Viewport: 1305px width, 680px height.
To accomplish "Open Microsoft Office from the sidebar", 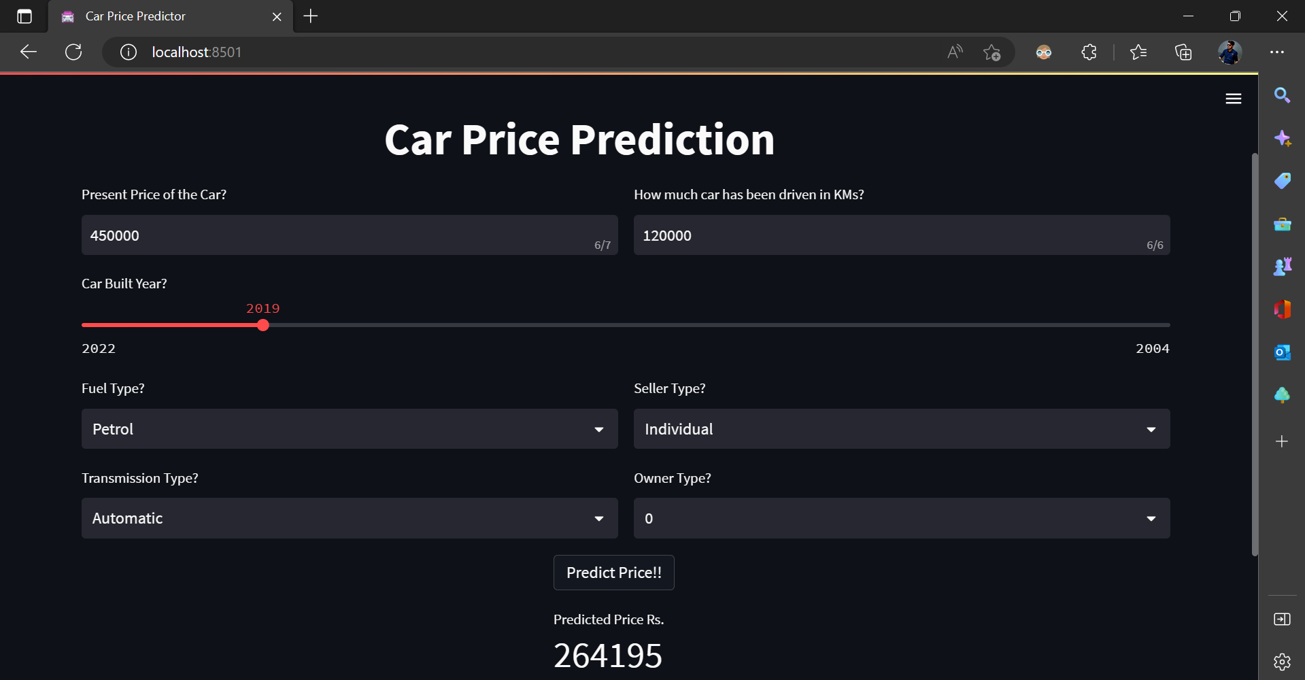I will pyautogui.click(x=1283, y=309).
